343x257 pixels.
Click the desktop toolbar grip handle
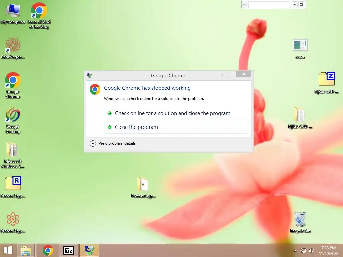[x=245, y=4]
